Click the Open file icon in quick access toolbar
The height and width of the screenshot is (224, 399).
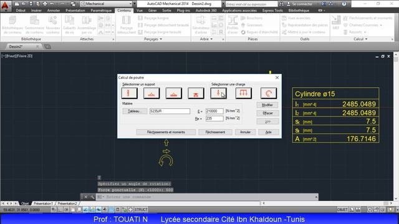(x=24, y=4)
